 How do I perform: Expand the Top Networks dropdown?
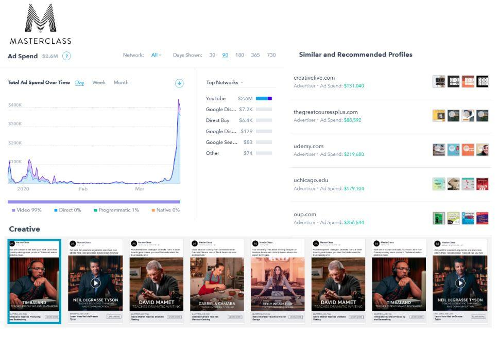[225, 82]
